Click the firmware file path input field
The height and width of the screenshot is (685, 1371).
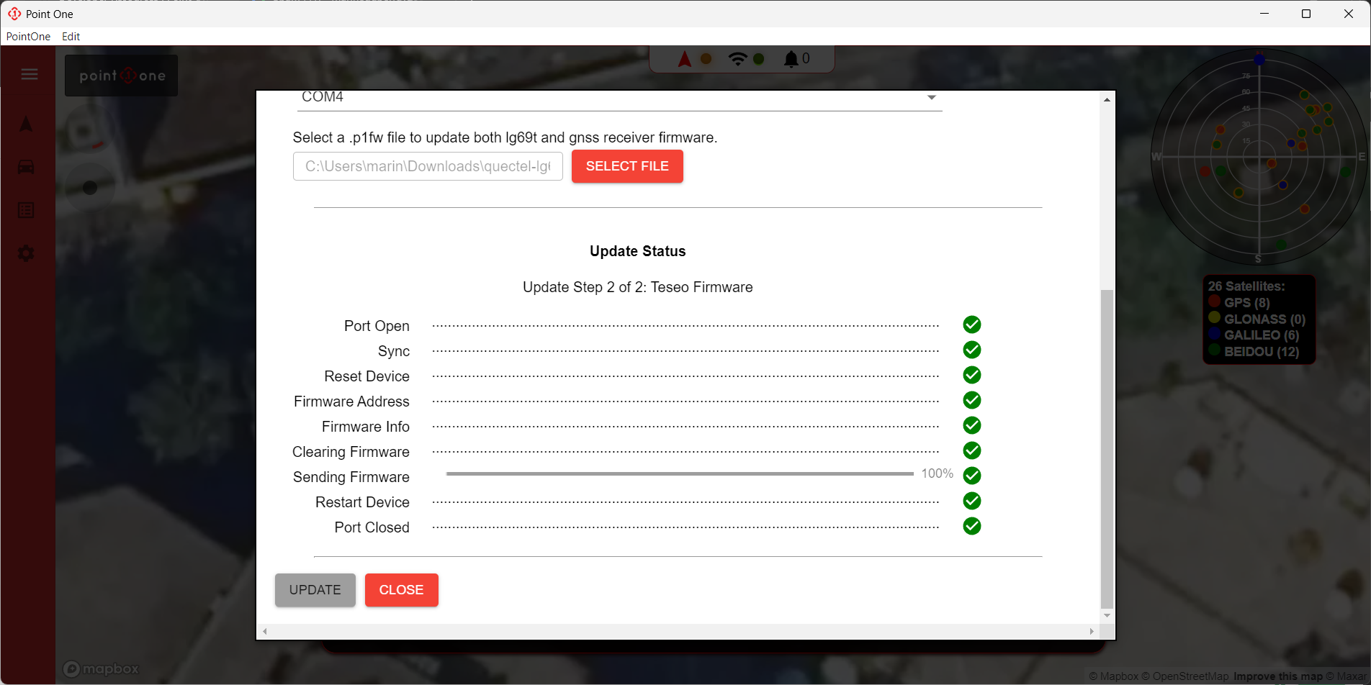(x=428, y=166)
